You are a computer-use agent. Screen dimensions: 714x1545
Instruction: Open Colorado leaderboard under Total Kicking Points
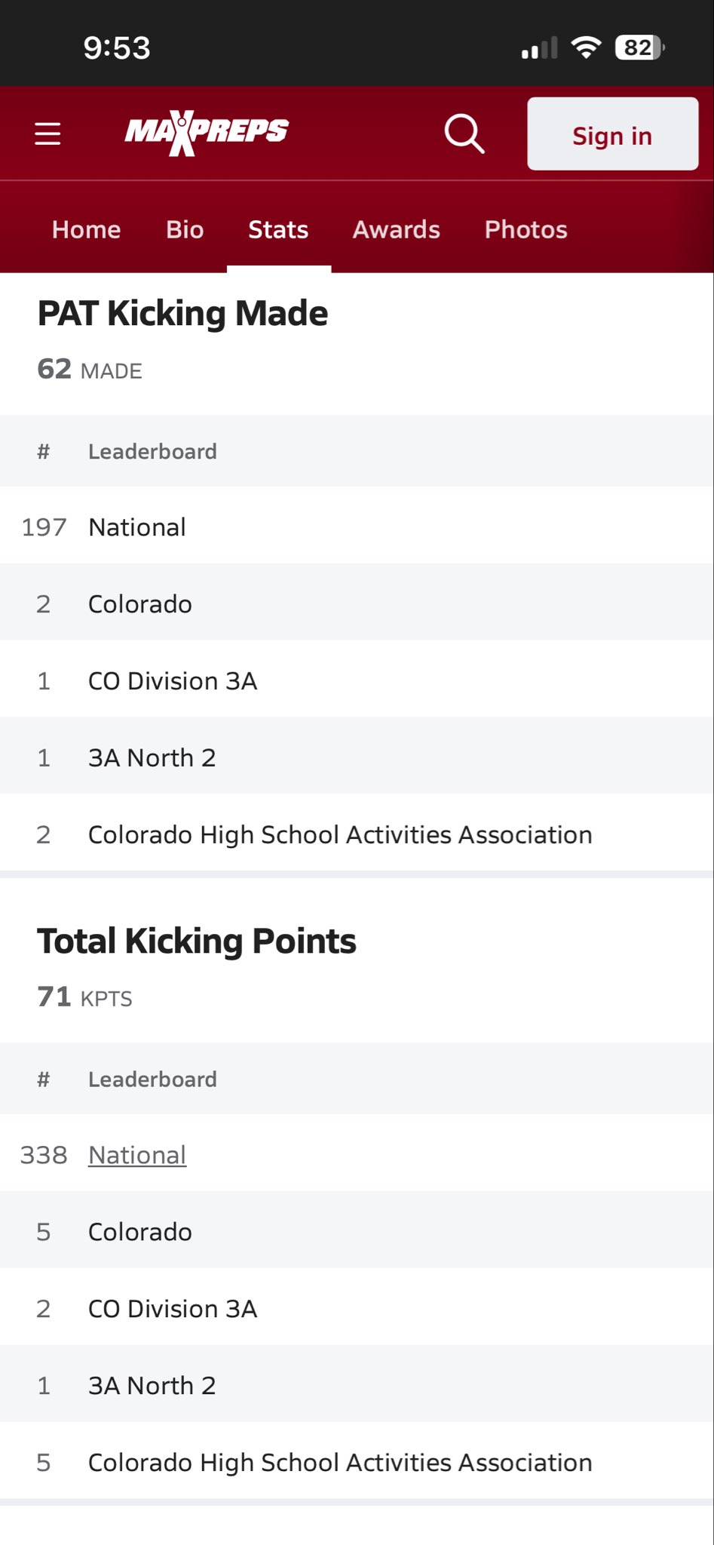[140, 1232]
